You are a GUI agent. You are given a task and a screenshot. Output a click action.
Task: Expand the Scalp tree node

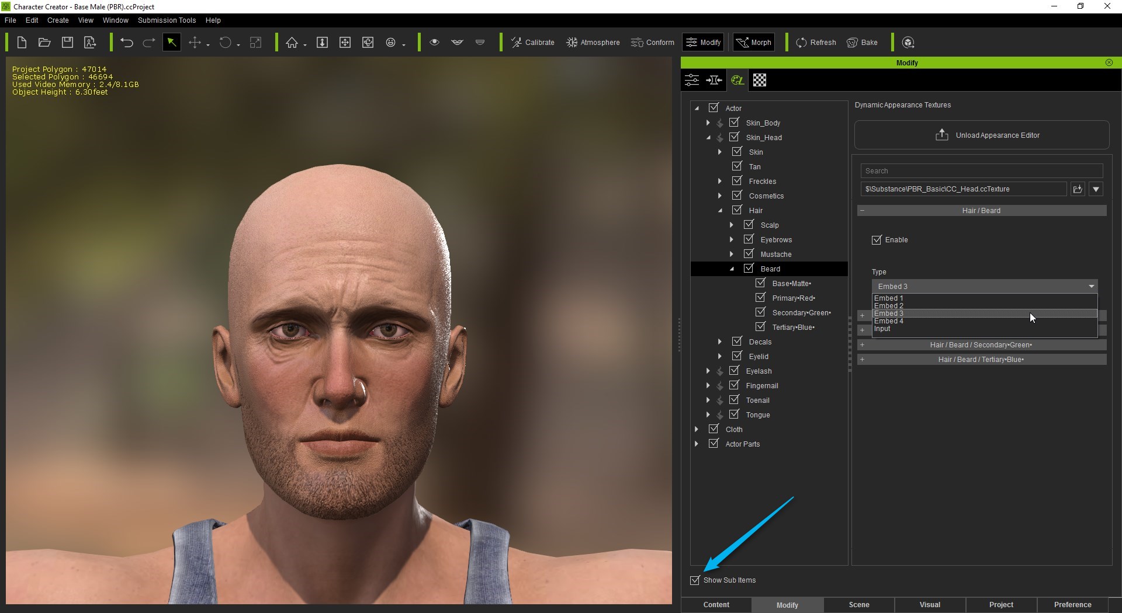tap(731, 225)
